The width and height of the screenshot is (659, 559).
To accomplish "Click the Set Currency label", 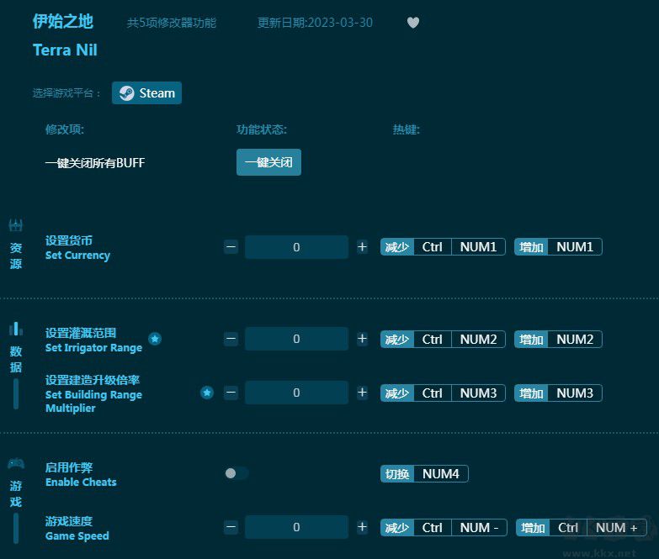I will coord(77,256).
